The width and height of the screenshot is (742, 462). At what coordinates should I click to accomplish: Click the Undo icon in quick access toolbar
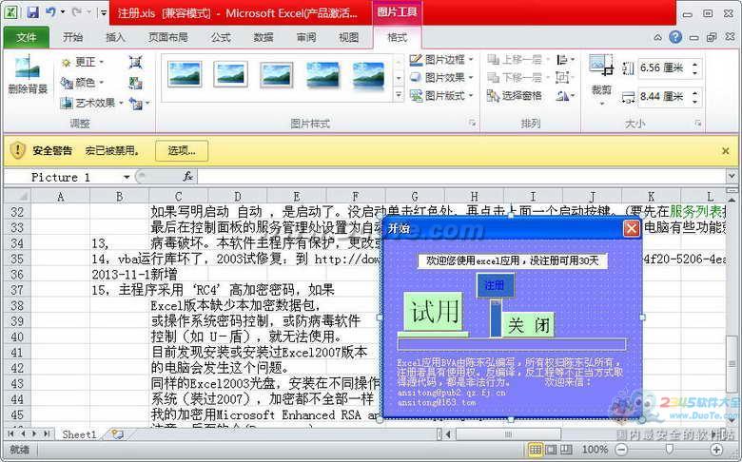click(x=50, y=12)
